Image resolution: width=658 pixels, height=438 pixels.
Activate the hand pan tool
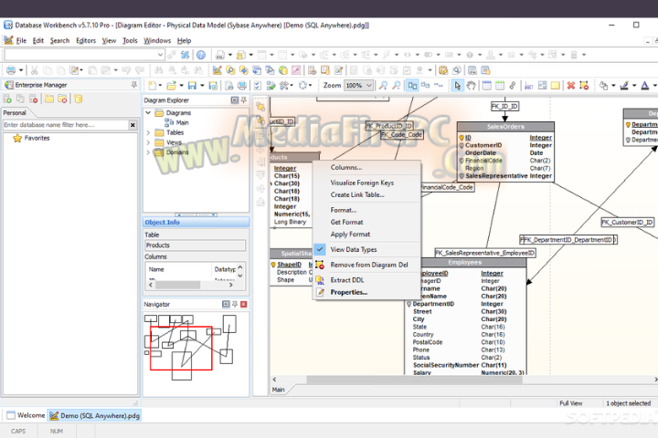pos(471,86)
